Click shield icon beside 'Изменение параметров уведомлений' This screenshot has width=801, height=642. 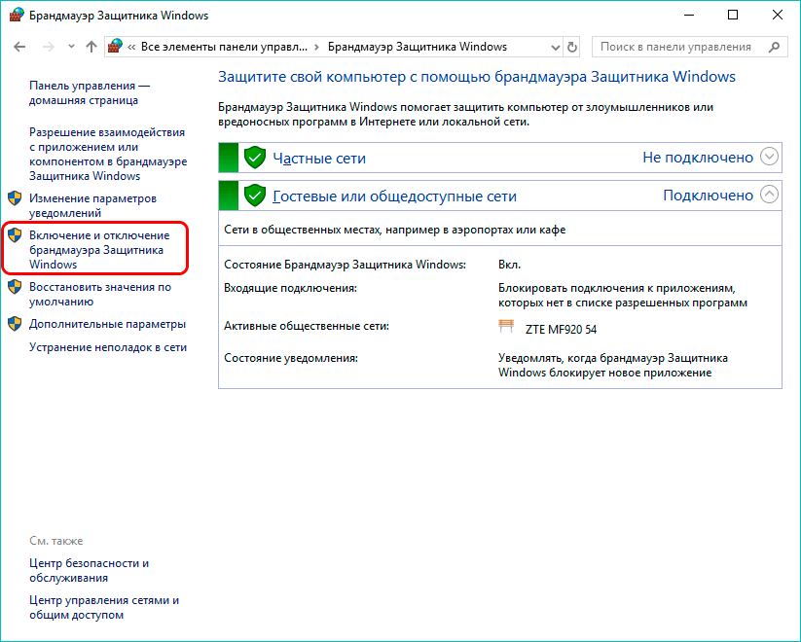click(15, 198)
